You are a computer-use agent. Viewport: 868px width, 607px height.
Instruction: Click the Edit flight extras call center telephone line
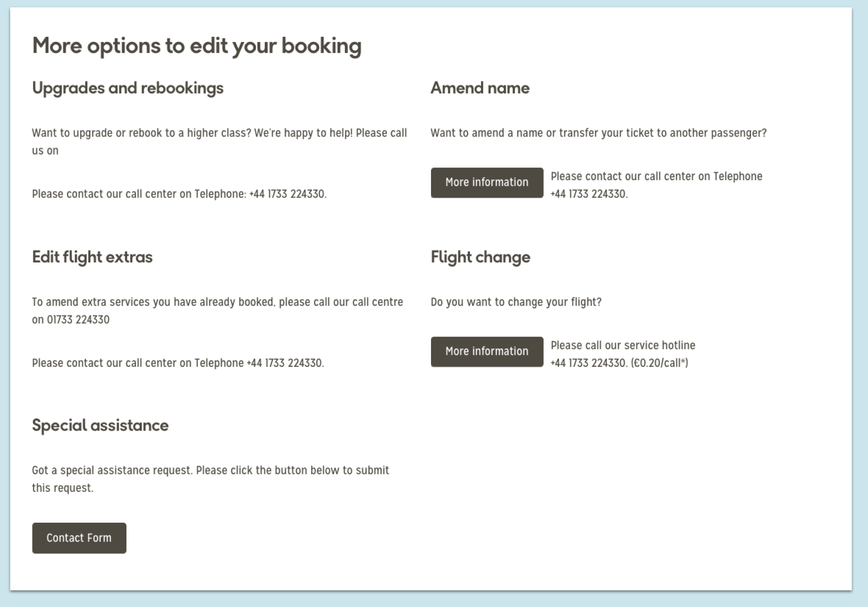(x=178, y=363)
